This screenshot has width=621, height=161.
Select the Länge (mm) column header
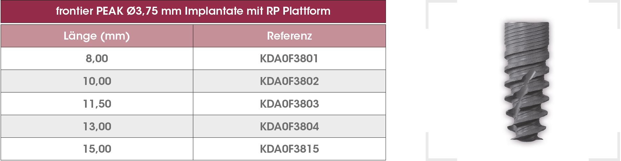[x=97, y=36]
